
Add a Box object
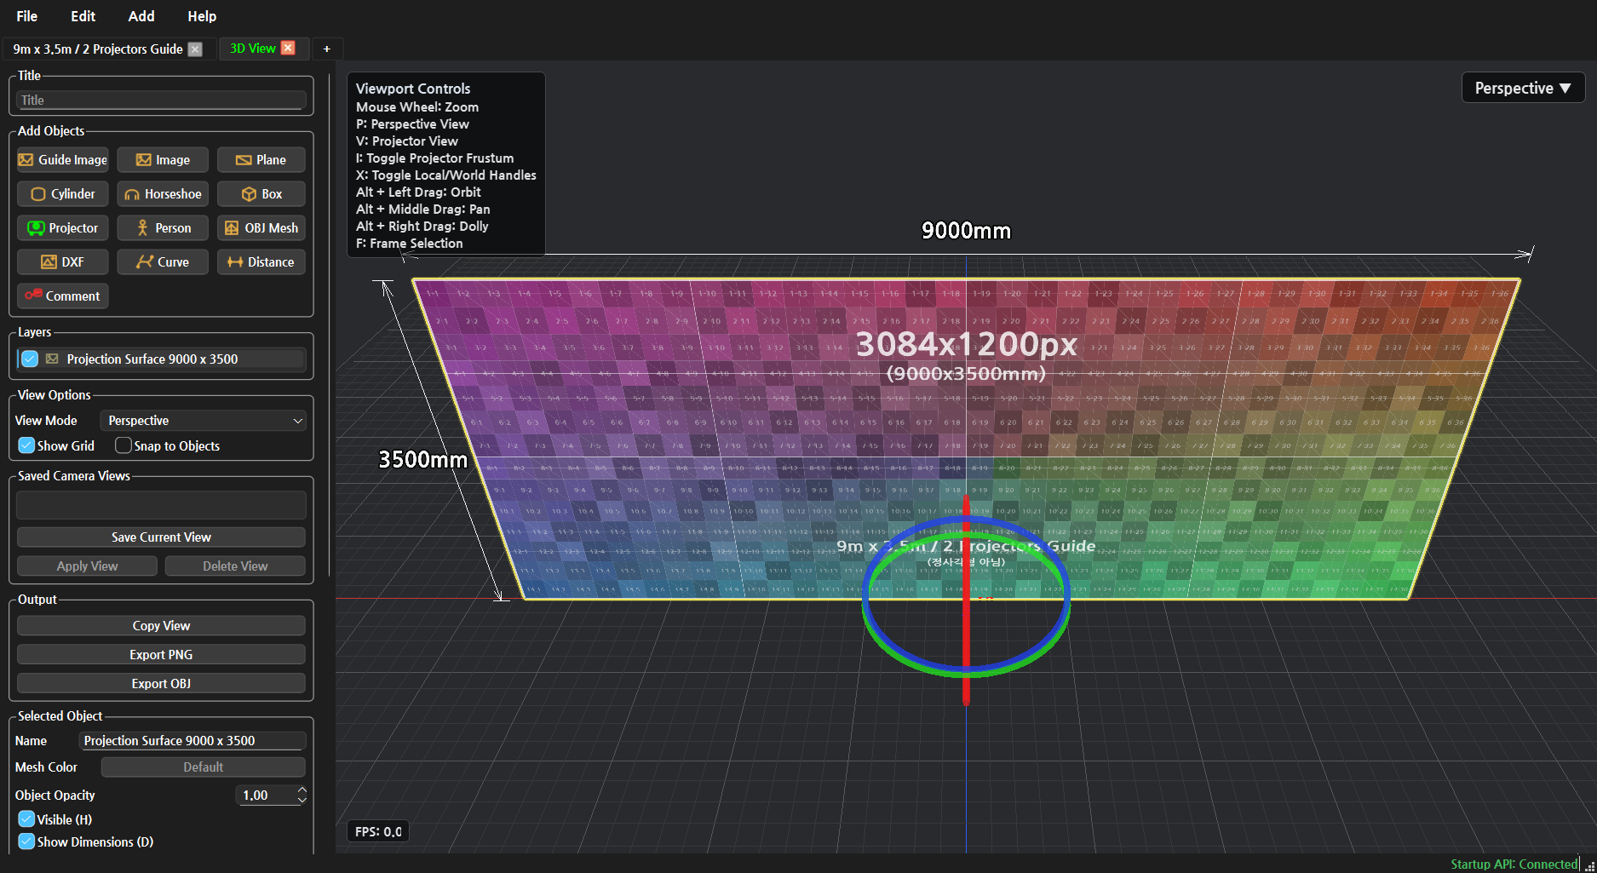261,194
